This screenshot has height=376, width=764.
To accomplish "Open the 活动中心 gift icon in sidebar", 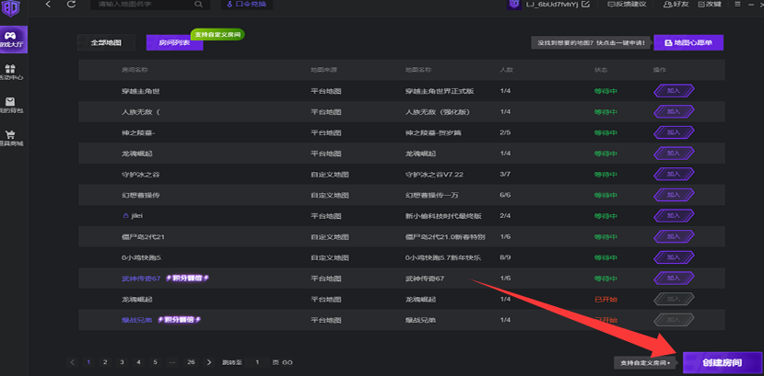I will coord(9,70).
